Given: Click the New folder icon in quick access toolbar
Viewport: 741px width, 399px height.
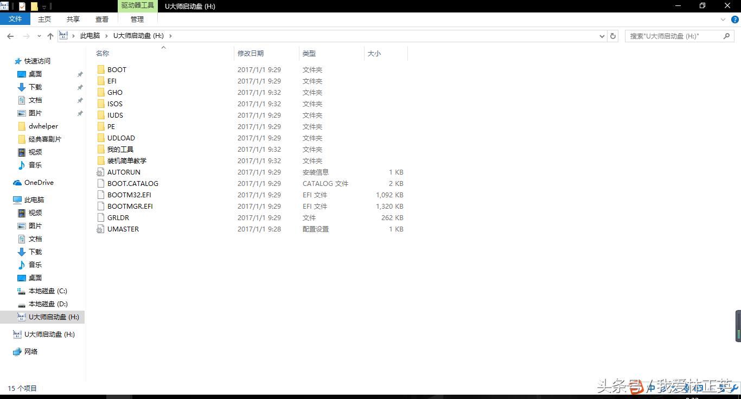Looking at the screenshot, I should pyautogui.click(x=34, y=6).
